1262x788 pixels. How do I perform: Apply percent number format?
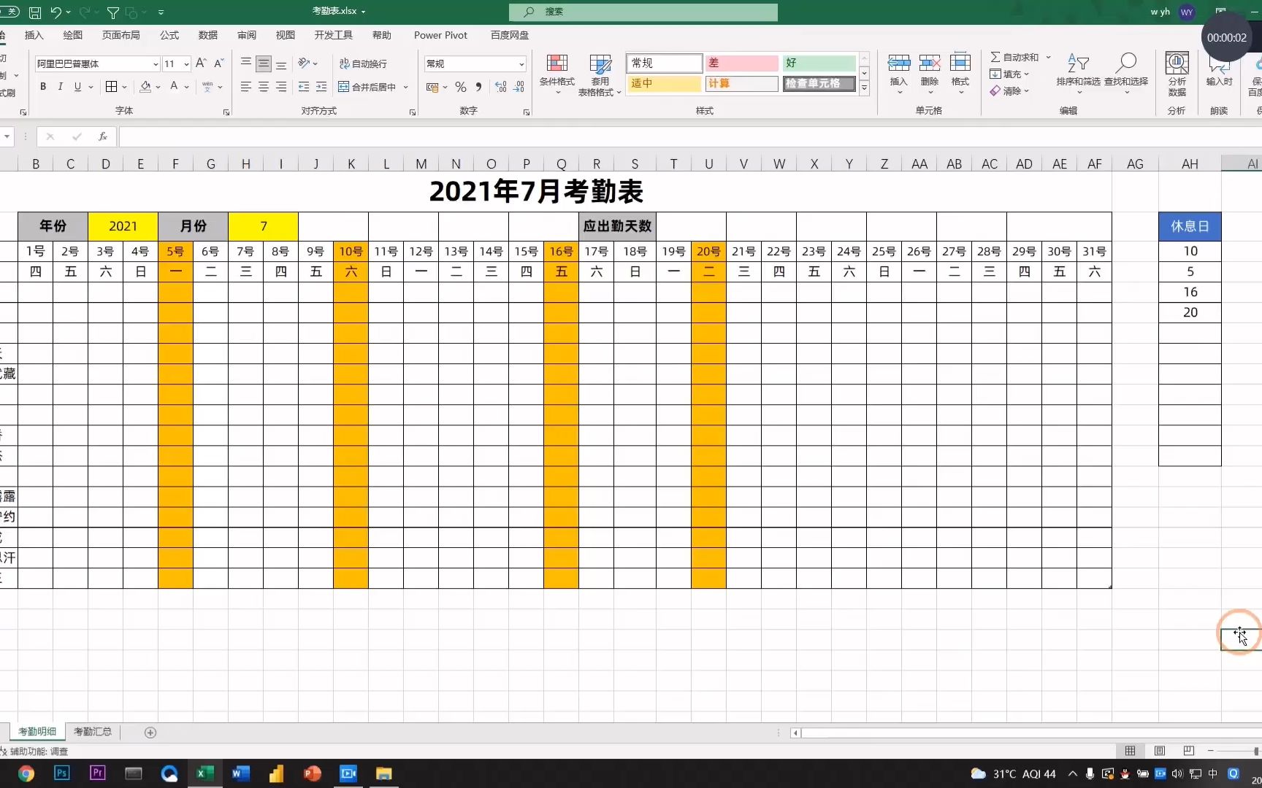click(x=460, y=87)
